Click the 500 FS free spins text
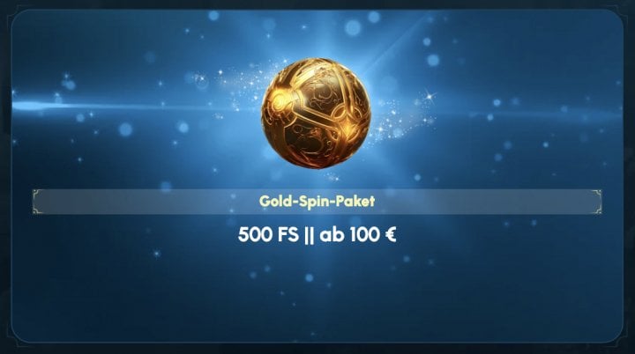Image resolution: width=635 pixels, height=354 pixels. click(x=268, y=234)
